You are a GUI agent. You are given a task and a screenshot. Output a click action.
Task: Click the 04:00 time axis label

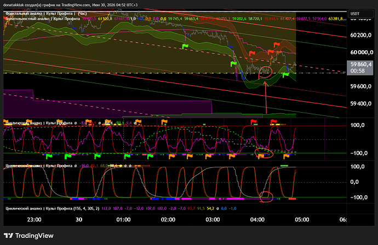pyautogui.click(x=257, y=220)
